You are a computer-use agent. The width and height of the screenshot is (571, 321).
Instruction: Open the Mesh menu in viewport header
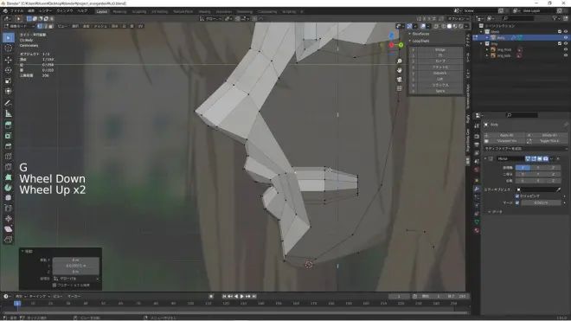[x=100, y=26]
